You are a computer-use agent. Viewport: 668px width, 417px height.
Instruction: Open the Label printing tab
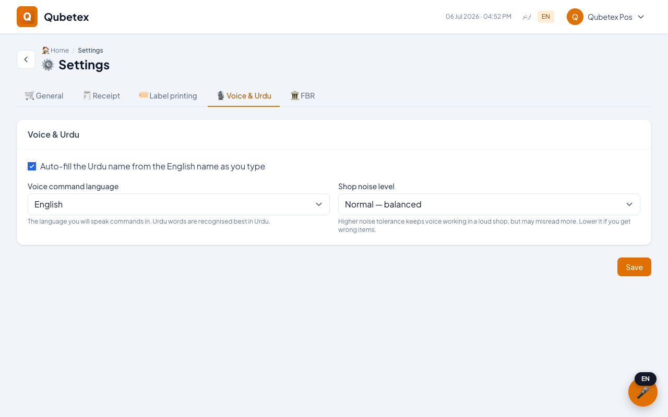tap(168, 96)
